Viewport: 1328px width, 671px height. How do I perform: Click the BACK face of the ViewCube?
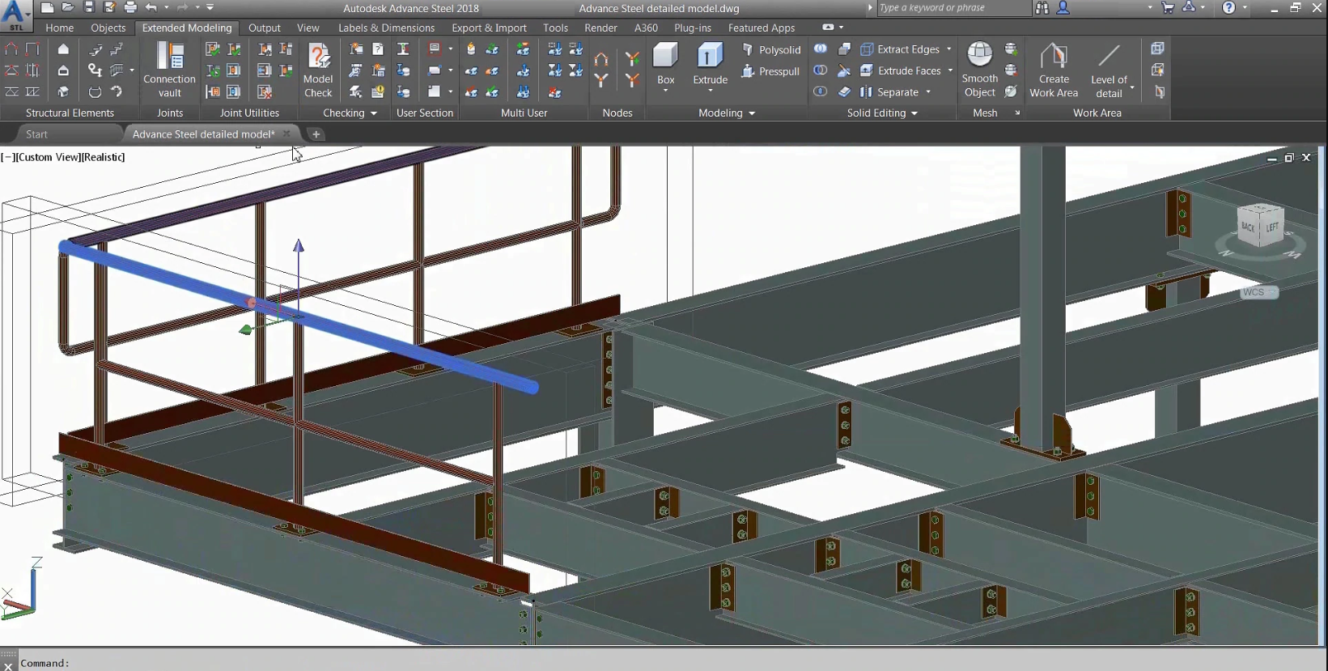coord(1248,227)
